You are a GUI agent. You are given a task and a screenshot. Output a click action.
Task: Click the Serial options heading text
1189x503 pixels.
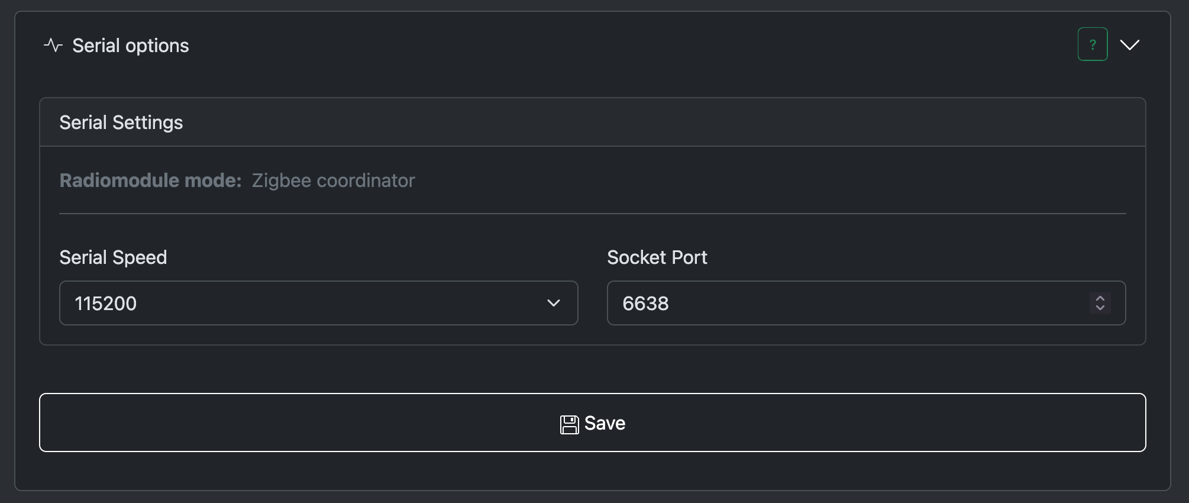pyautogui.click(x=131, y=46)
